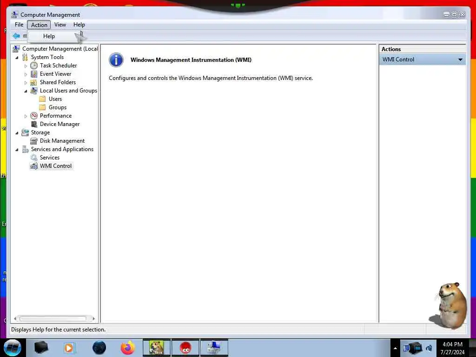476x357 pixels.
Task: Open the WMI Control actions dropdown arrow
Action: pyautogui.click(x=460, y=60)
